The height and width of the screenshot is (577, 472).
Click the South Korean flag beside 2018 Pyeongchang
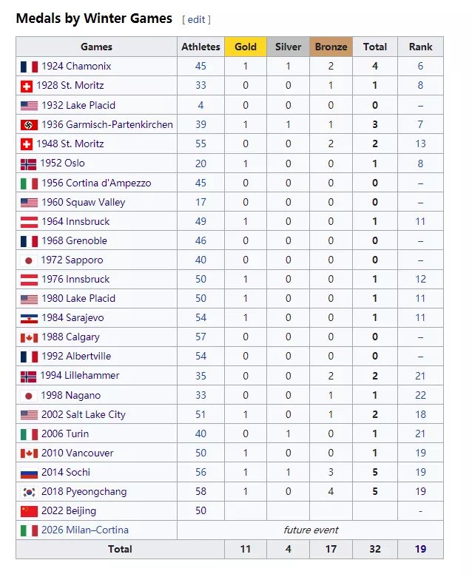point(29,492)
